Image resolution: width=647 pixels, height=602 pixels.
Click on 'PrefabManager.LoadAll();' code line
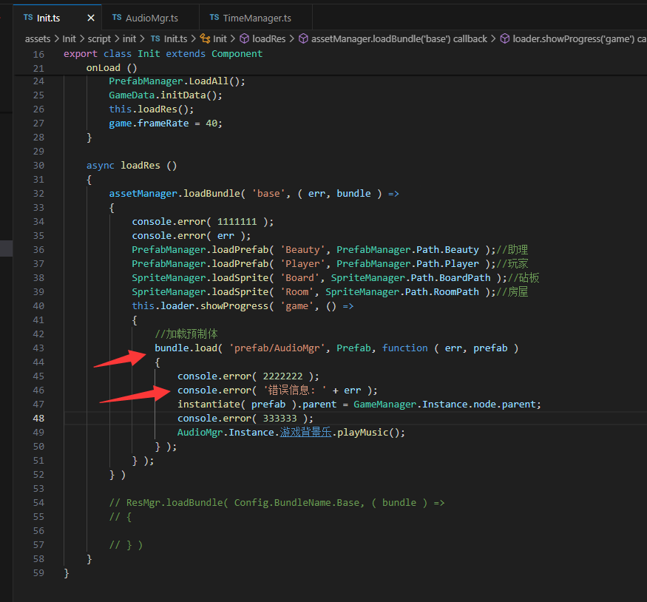click(177, 81)
